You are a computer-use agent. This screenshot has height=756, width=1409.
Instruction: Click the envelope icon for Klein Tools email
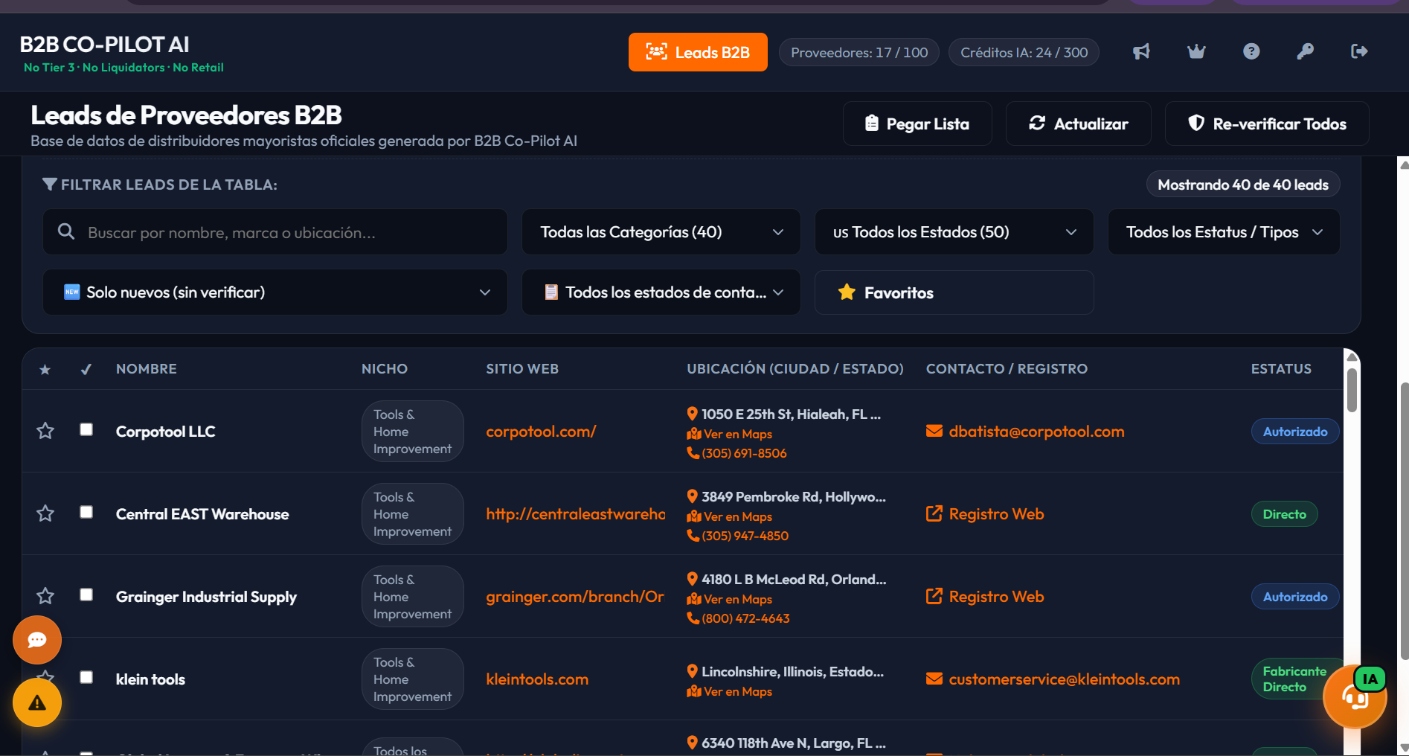(x=934, y=679)
